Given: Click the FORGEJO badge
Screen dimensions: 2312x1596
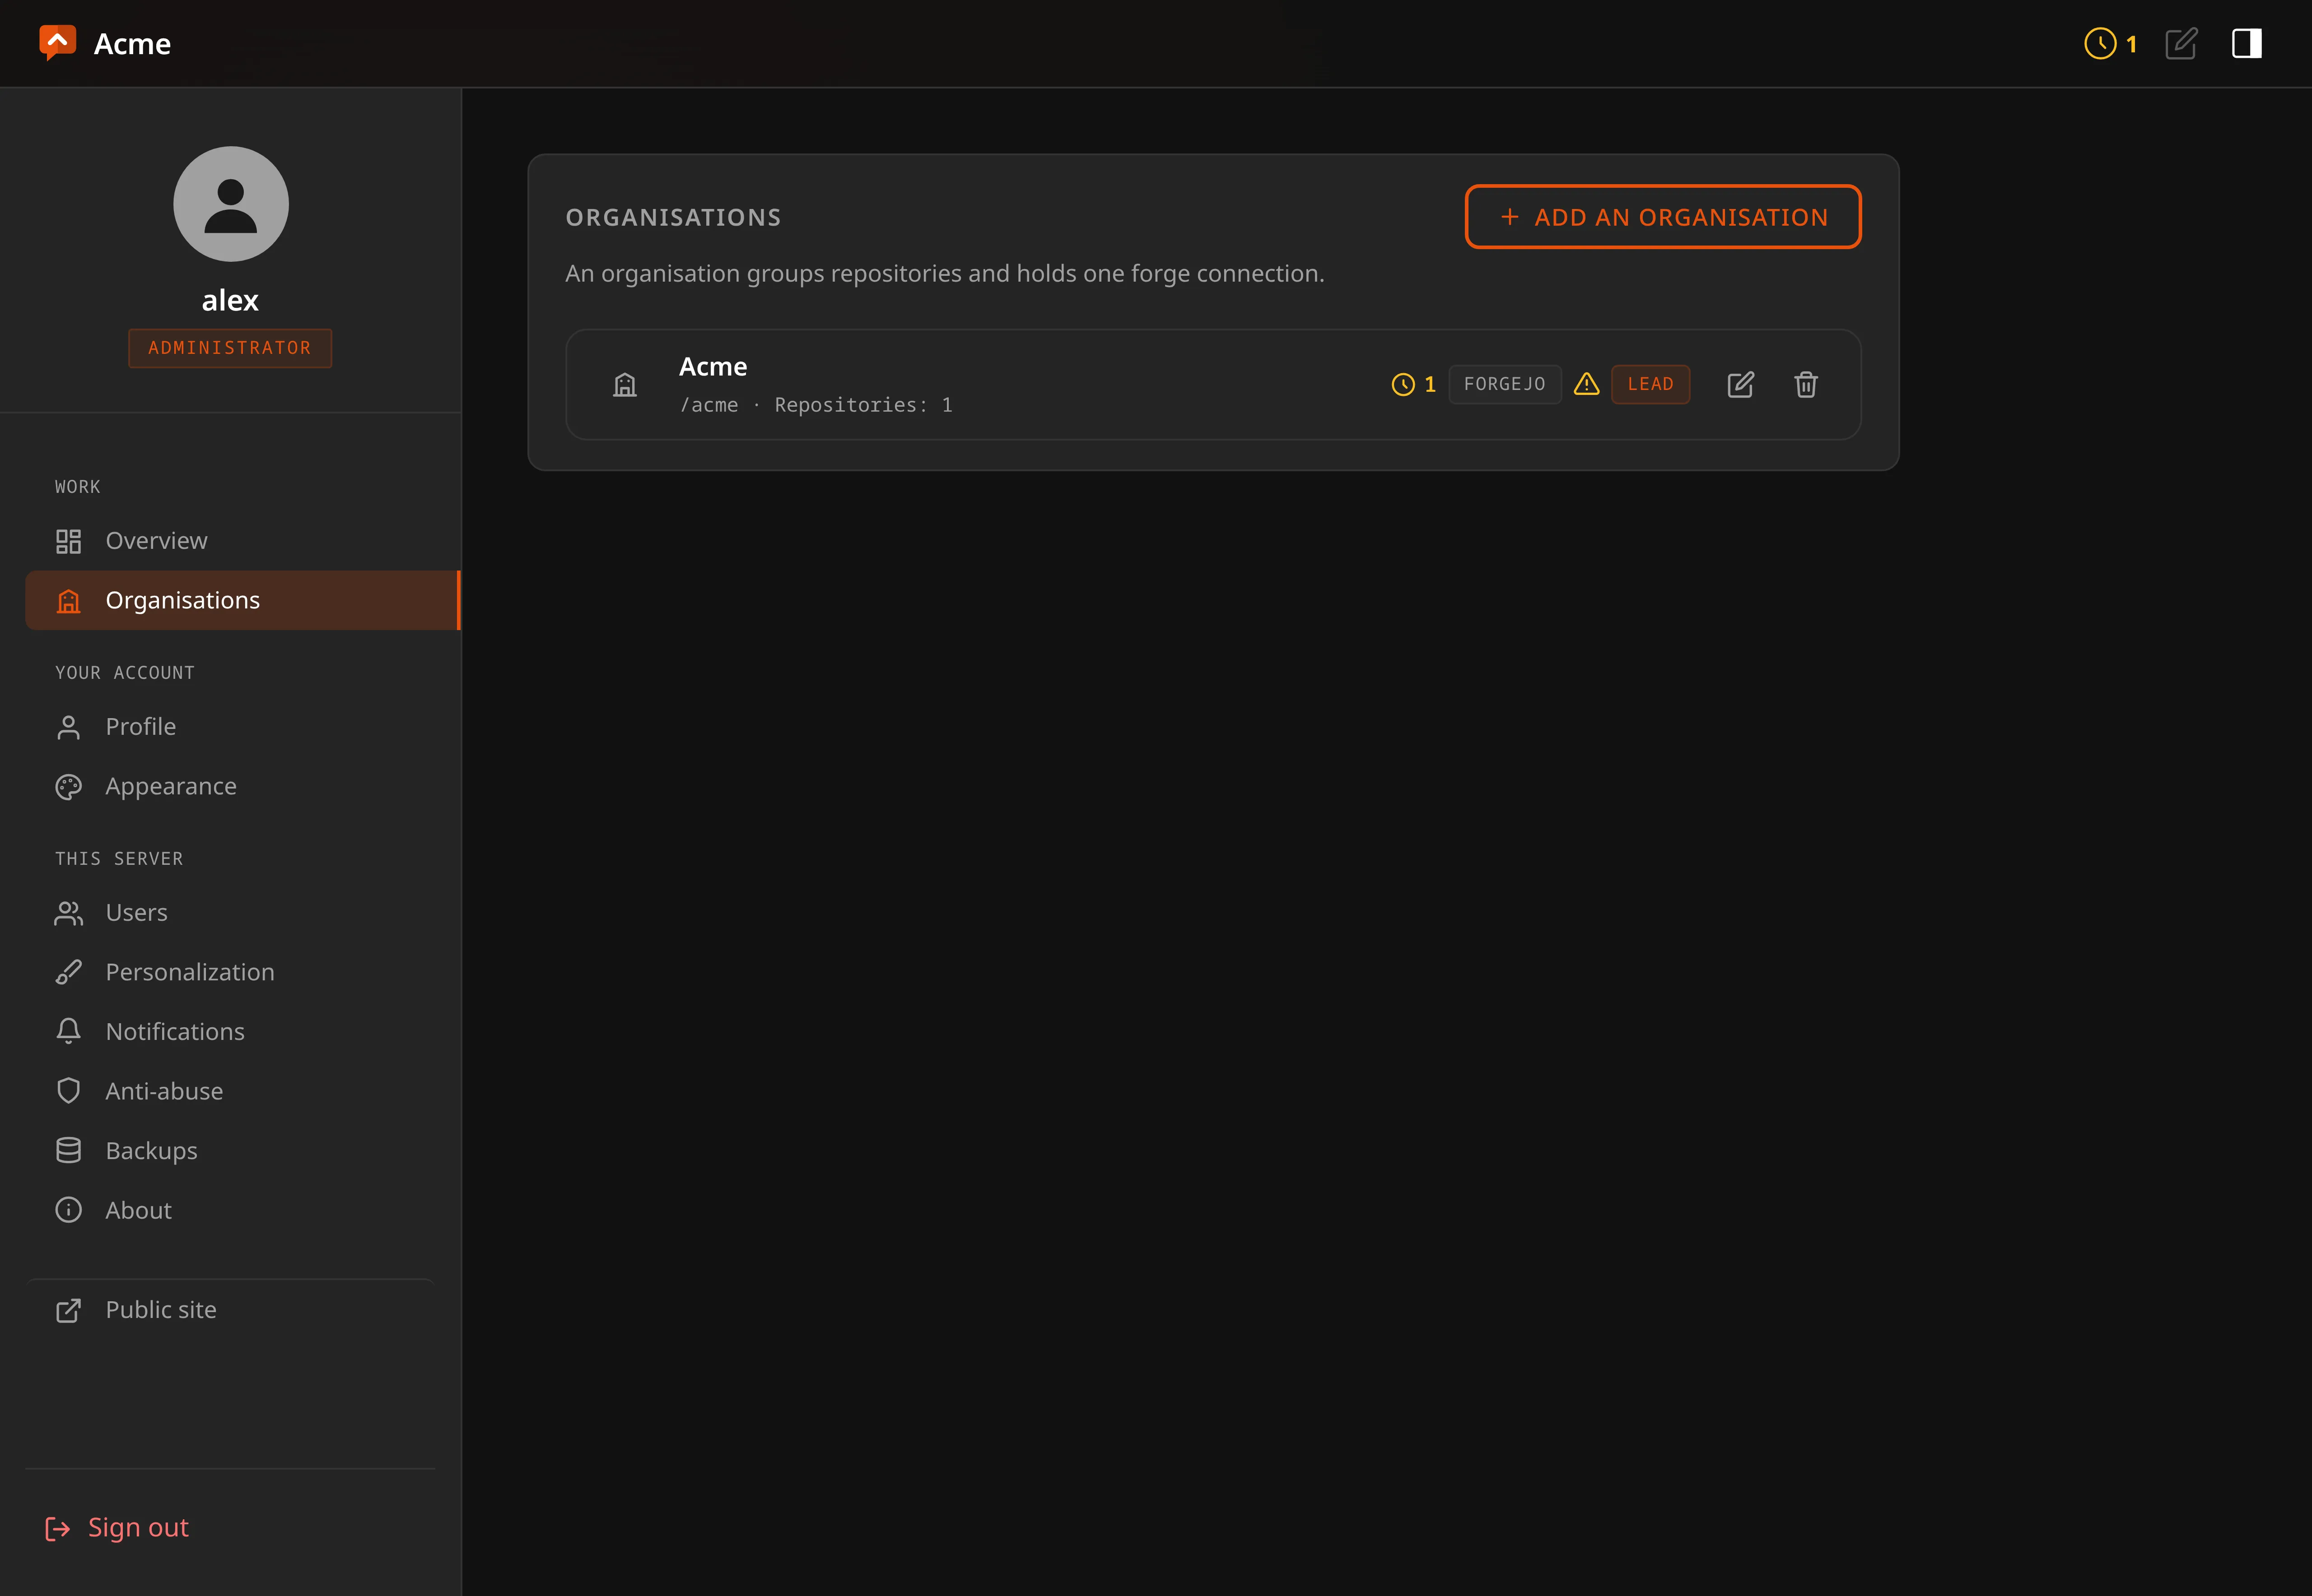Looking at the screenshot, I should pos(1505,384).
